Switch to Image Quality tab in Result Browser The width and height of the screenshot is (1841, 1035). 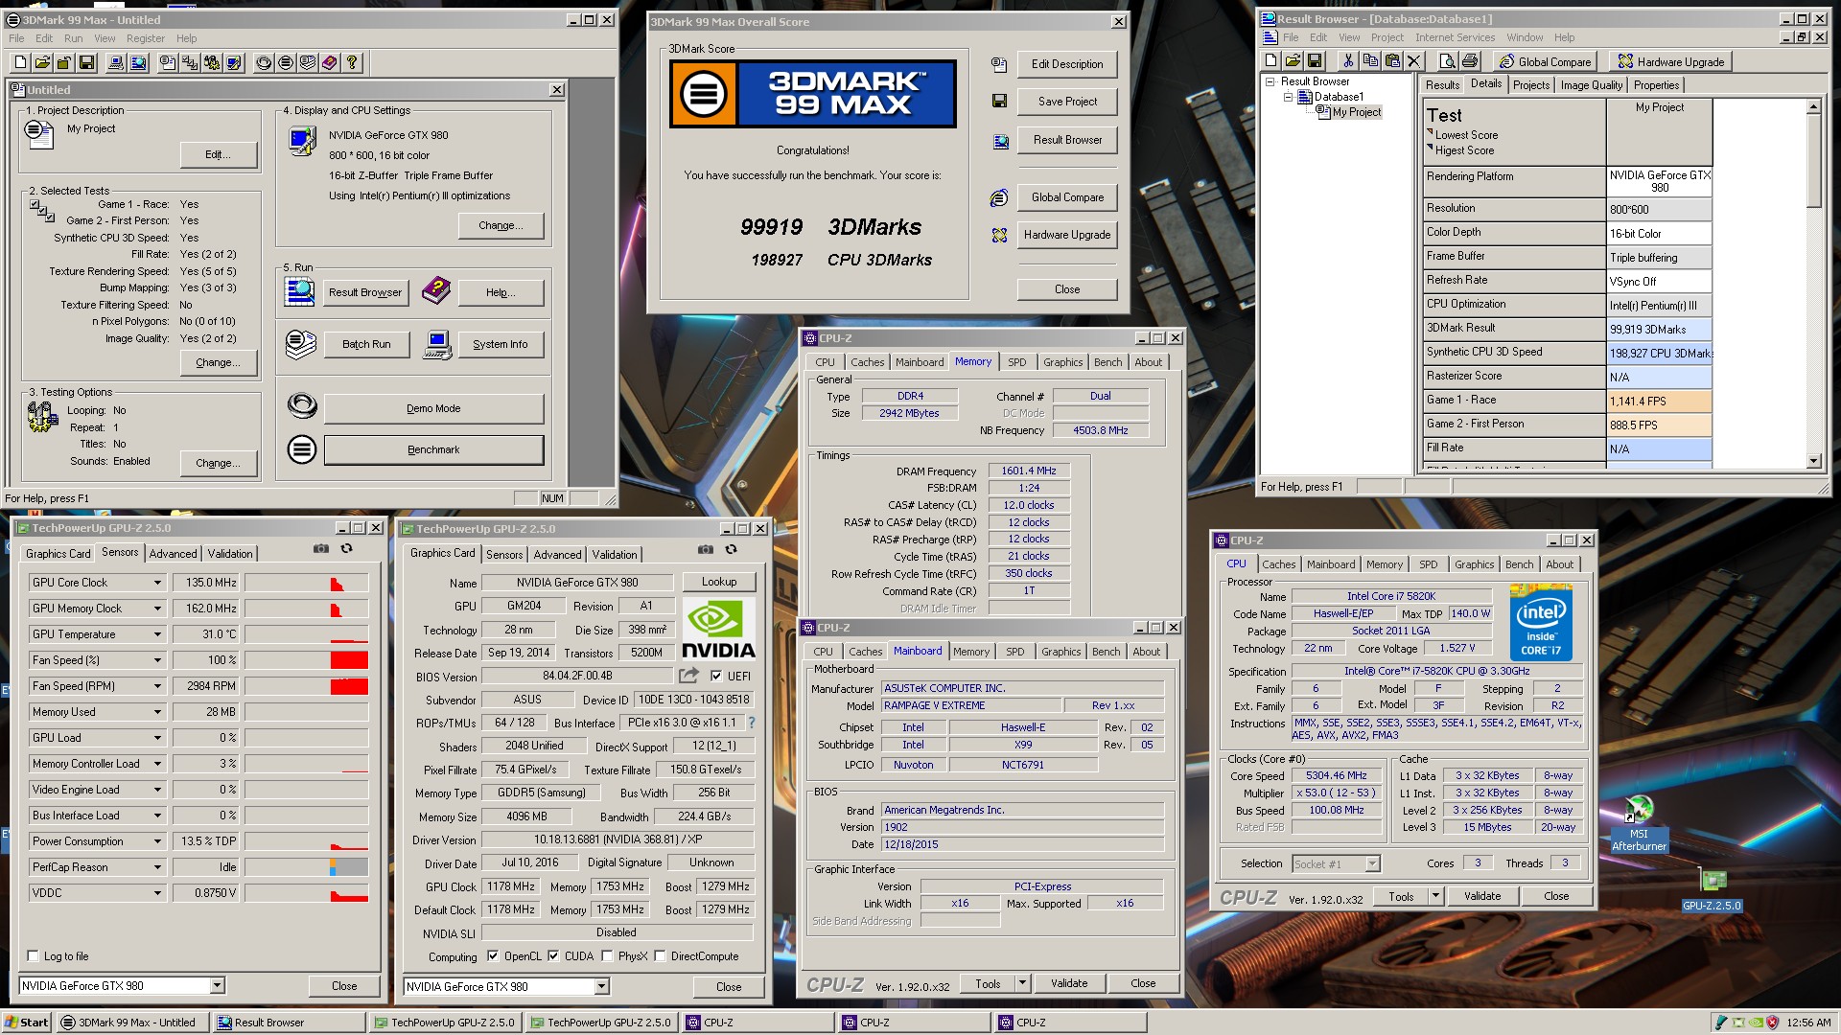click(1592, 85)
